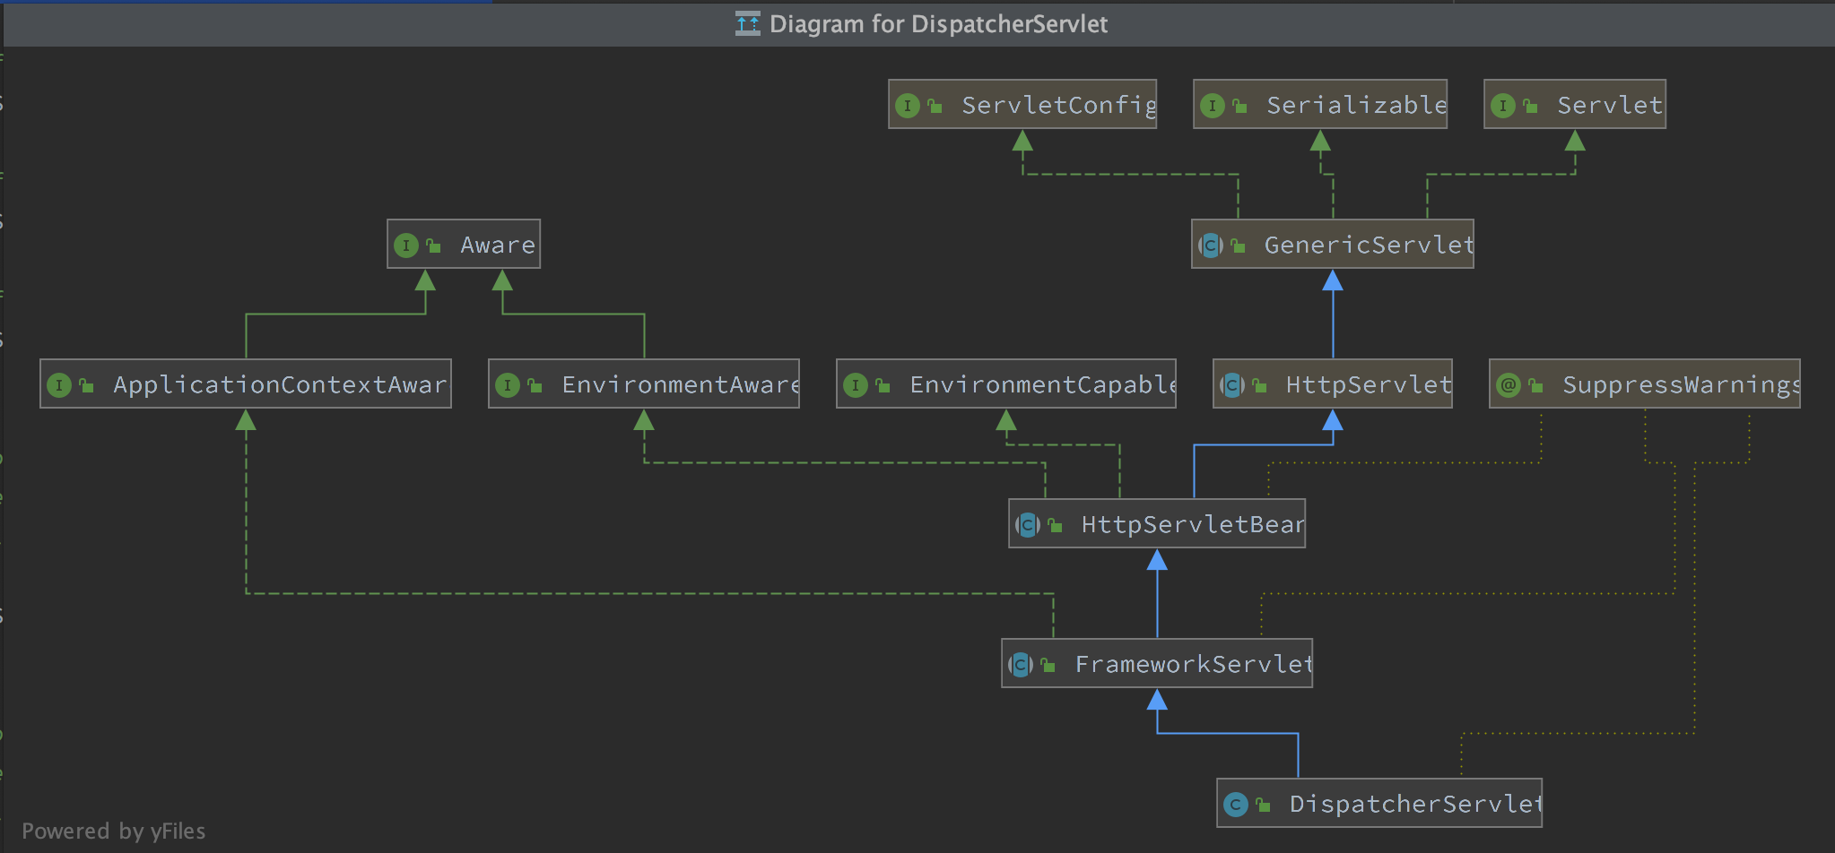Image resolution: width=1835 pixels, height=853 pixels.
Task: Click the interface icon on EnvironmentAware
Action: coord(508,385)
